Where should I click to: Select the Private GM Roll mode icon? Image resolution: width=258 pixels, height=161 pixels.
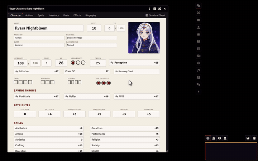point(214,138)
